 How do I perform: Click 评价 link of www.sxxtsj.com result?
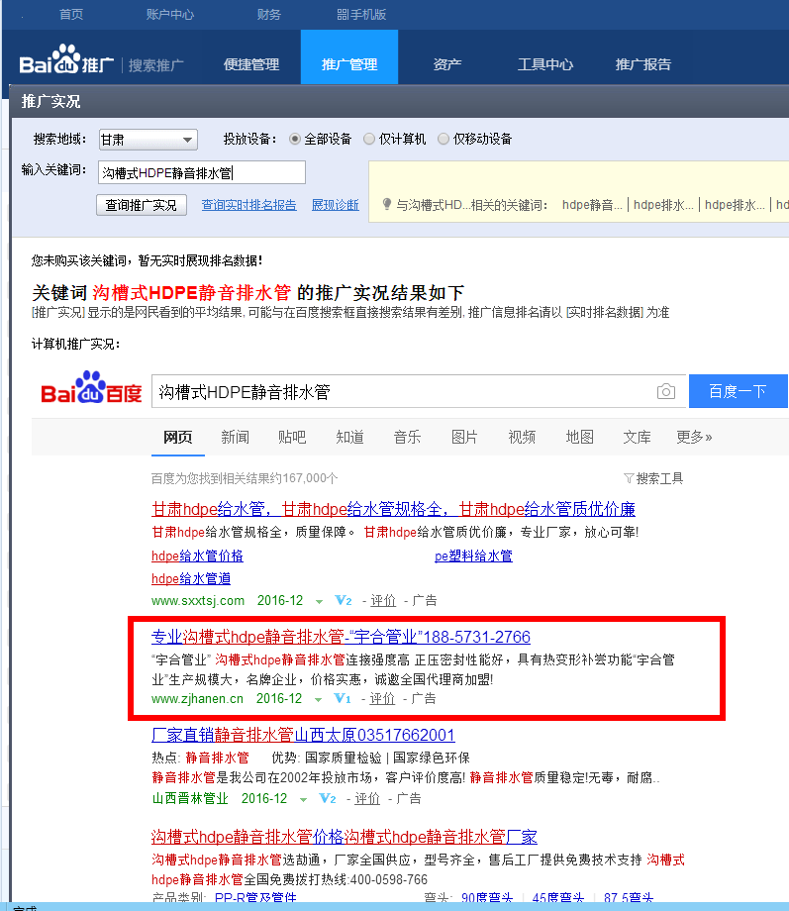(x=383, y=601)
